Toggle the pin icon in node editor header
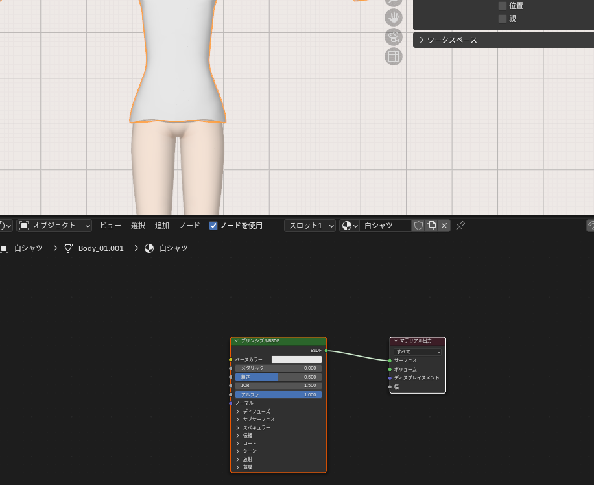 tap(460, 226)
